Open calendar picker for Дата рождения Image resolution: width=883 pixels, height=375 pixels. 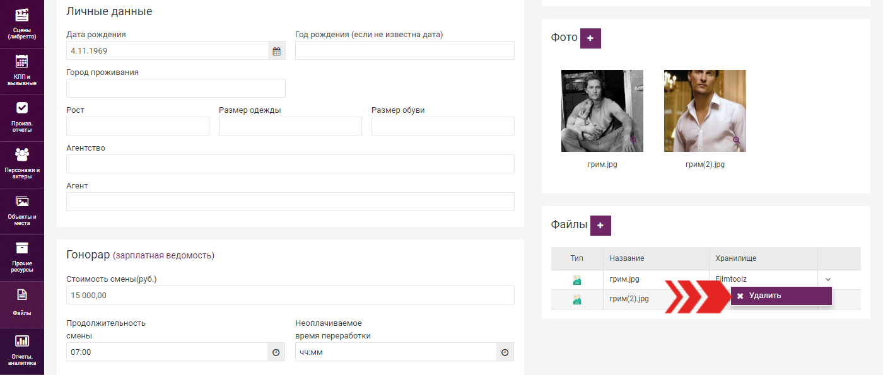click(276, 51)
